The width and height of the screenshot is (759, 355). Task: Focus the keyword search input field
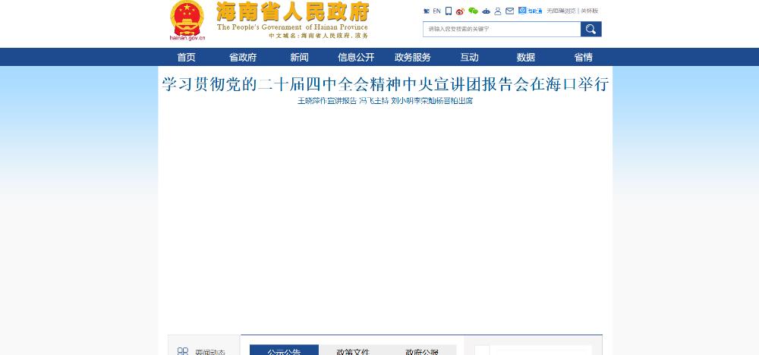click(x=502, y=29)
